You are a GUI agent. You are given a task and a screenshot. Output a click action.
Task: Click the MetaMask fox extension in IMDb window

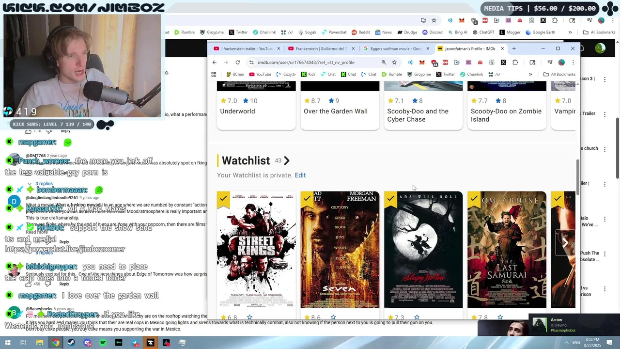coord(422,62)
